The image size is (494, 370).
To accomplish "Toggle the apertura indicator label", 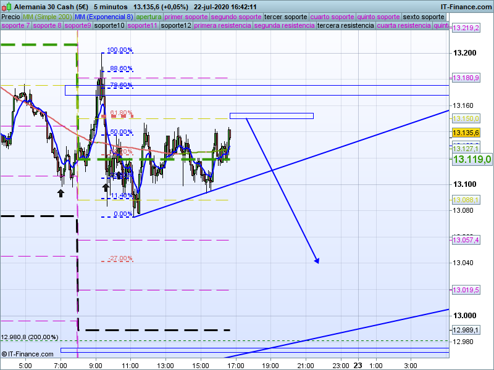I will click(148, 17).
